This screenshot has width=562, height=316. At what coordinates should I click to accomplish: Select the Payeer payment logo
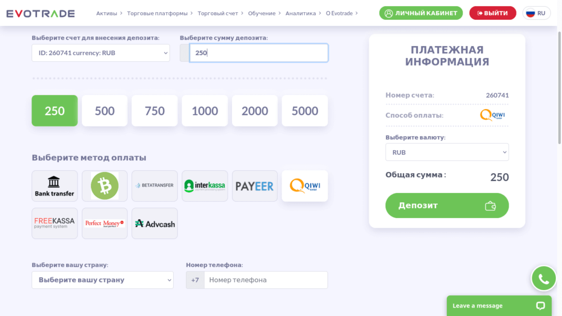coord(255,186)
